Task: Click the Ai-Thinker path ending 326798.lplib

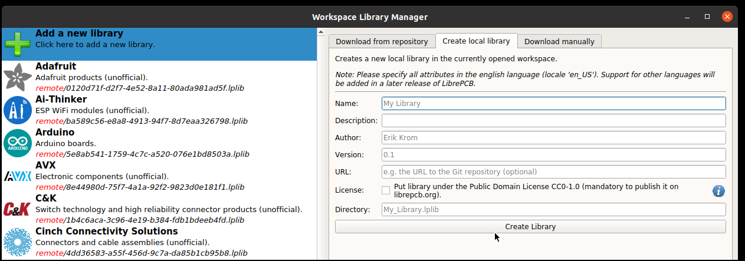Action: (141, 121)
